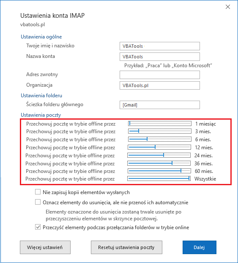The height and width of the screenshot is (263, 238).
Task: Uncheck 'Przeczyść elementy podczas przełączania folderów'
Action: click(38, 227)
